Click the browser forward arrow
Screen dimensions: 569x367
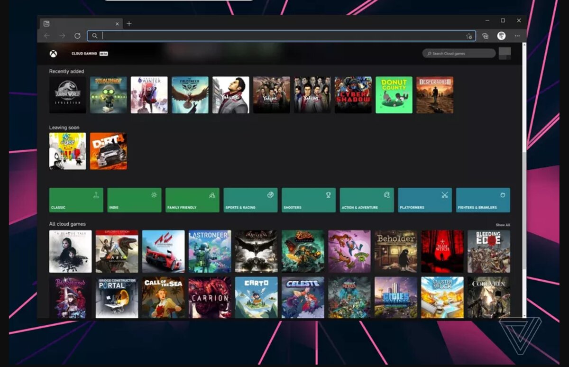point(62,36)
